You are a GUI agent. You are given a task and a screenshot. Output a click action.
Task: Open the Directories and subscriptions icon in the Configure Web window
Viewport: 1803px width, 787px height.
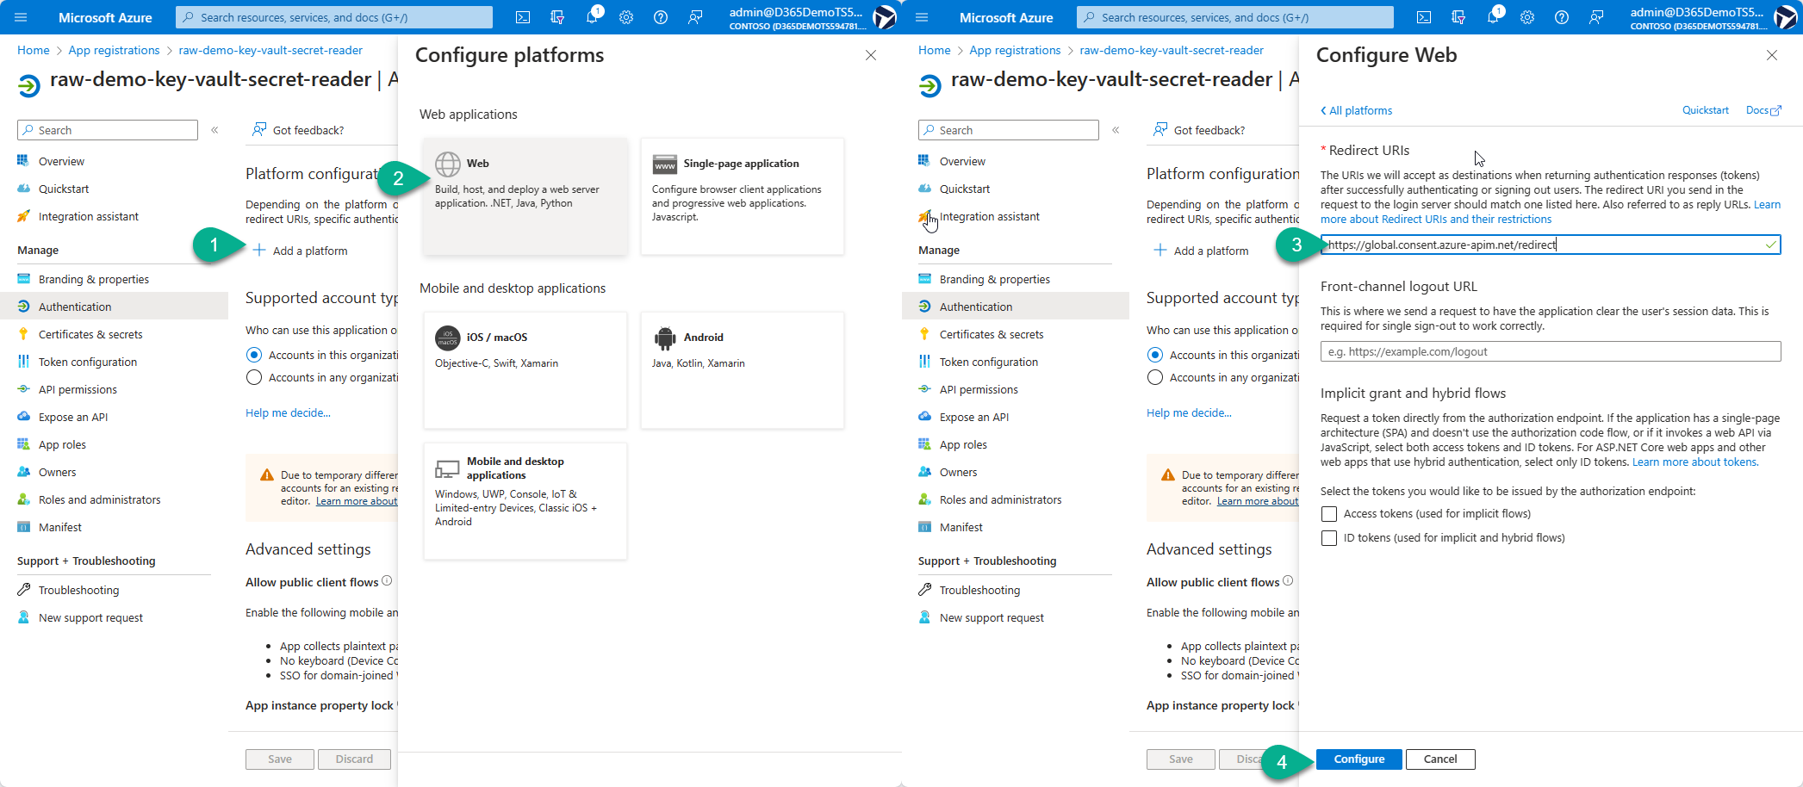click(x=1458, y=17)
